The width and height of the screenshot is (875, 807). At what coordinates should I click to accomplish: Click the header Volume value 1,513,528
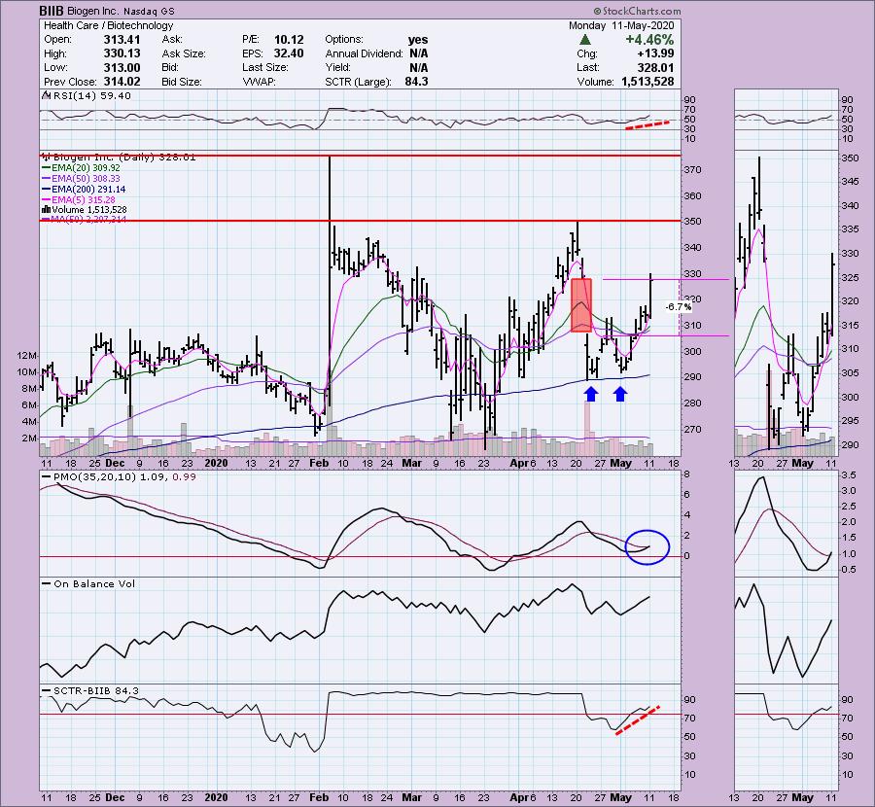[x=647, y=82]
